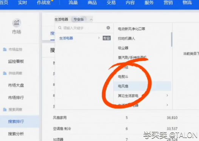Go to the 流量 tab
This screenshot has width=199, height=141.
point(73,3)
